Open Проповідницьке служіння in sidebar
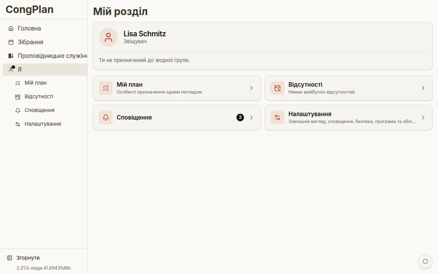Screen dimensions: 438x274 [45, 56]
